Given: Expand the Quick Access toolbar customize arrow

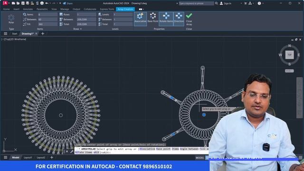Looking at the screenshot, I should coord(60,3).
